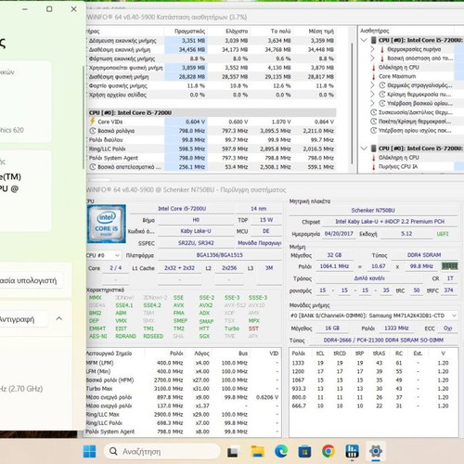The height and width of the screenshot is (464, 464).
Task: Open Google Chrome from the taskbar
Action: [x=329, y=452]
